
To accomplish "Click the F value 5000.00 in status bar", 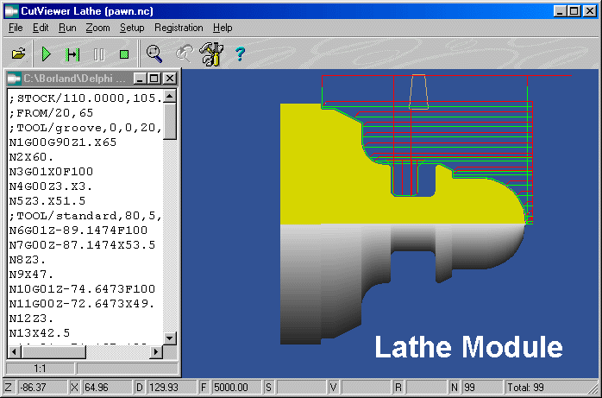I will tap(236, 388).
